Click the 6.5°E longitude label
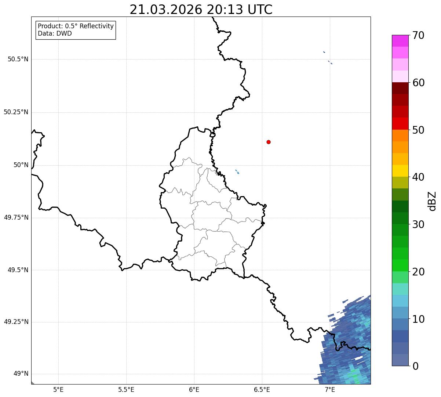 point(262,390)
